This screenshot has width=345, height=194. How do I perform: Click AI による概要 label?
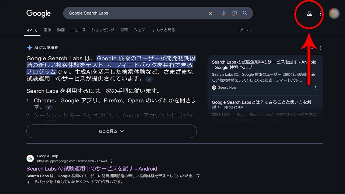[46, 48]
